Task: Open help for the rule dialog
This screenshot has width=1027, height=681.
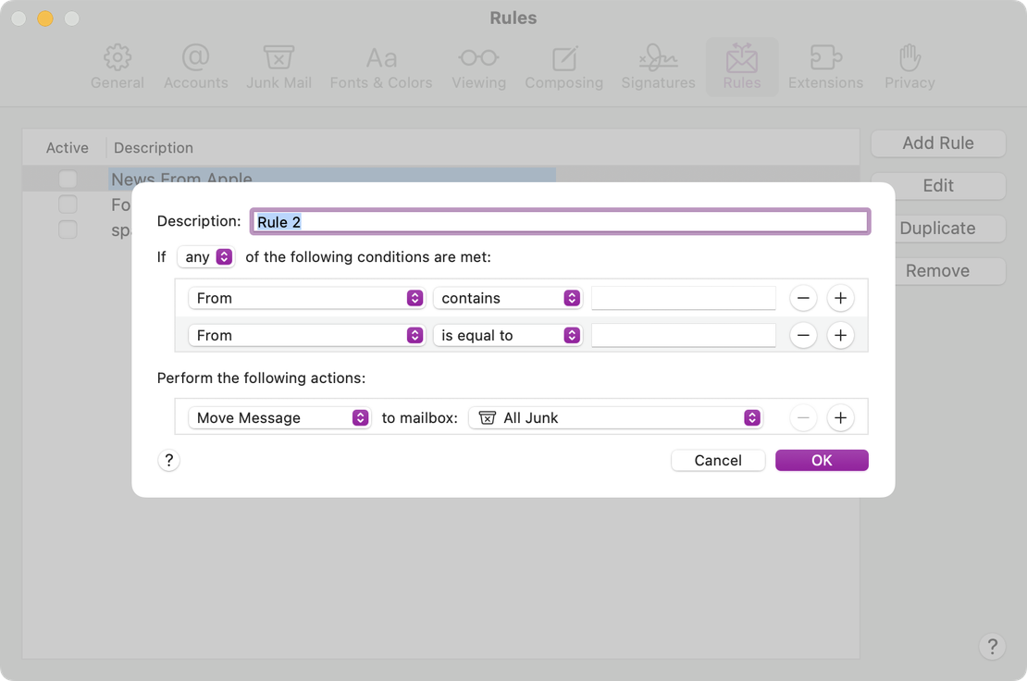Action: tap(169, 461)
